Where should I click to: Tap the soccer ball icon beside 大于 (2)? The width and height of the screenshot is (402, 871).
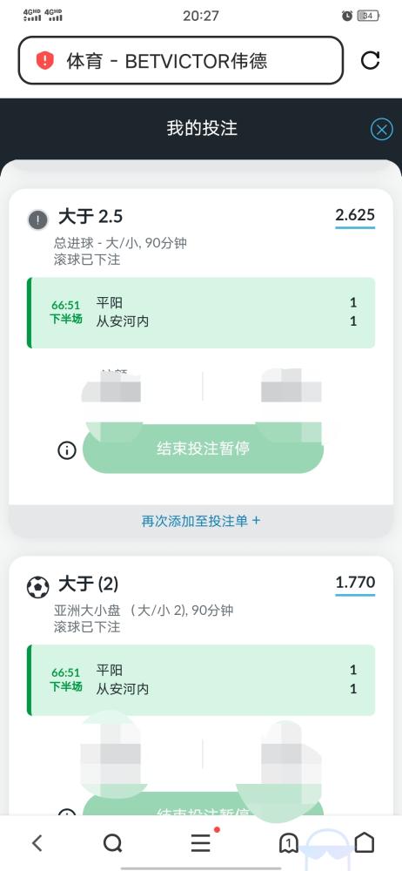(x=37, y=587)
